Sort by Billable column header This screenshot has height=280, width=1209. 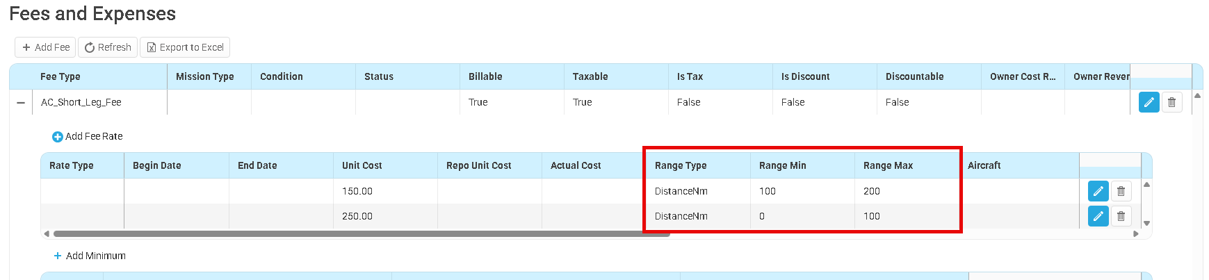click(x=485, y=76)
